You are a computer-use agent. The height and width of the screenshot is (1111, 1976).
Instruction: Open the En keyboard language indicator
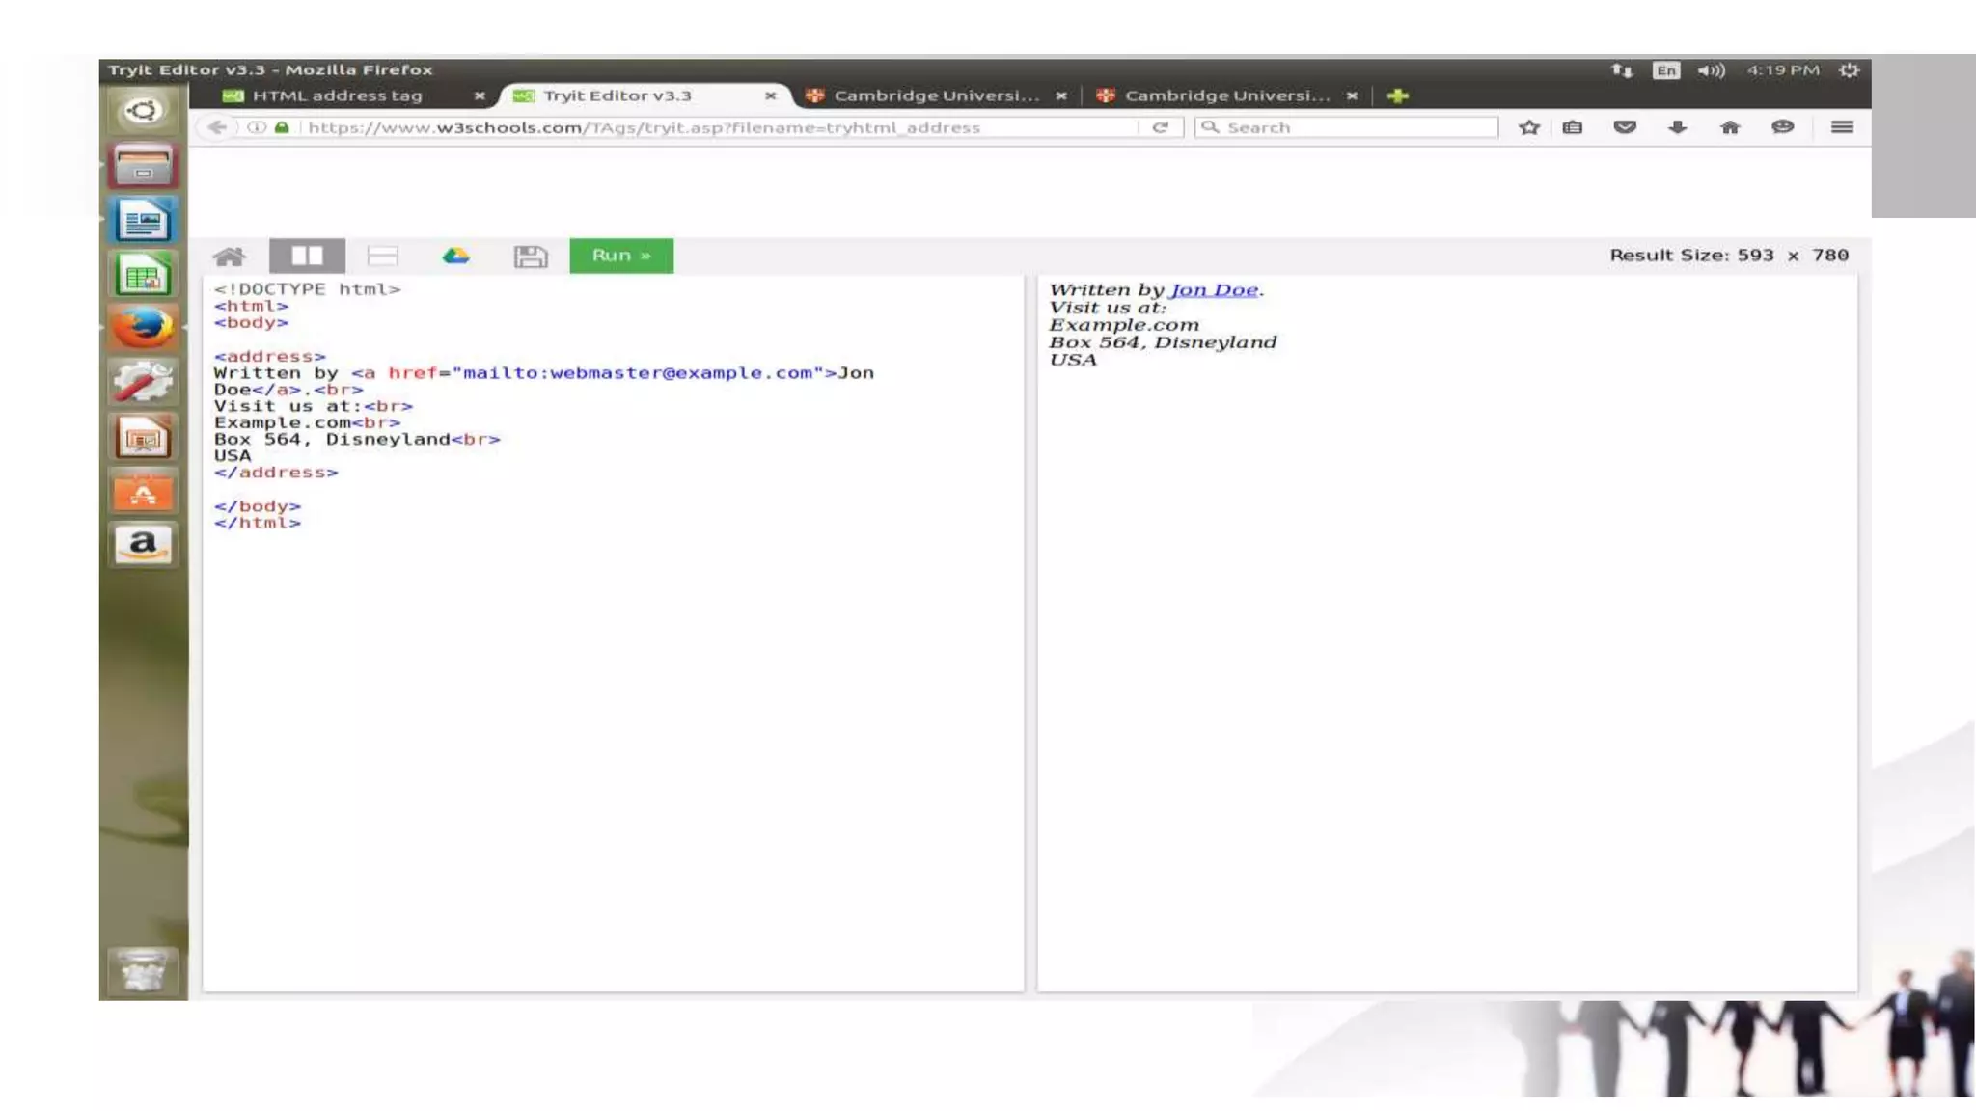1666,70
